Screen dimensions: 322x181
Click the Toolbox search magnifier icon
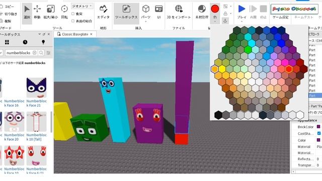click(x=41, y=53)
